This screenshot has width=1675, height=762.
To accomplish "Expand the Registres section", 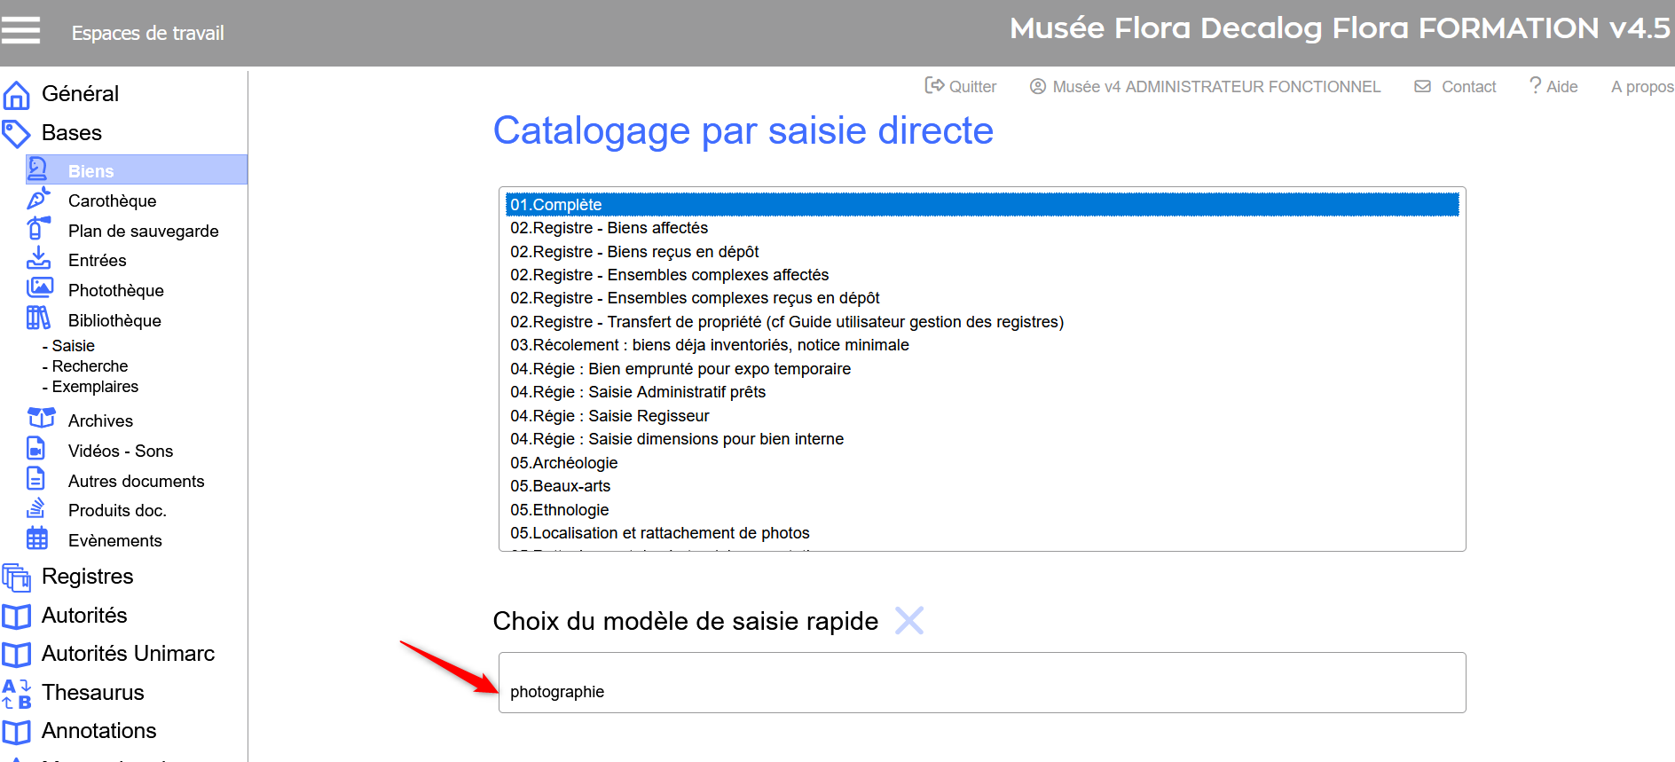I will click(x=87, y=577).
